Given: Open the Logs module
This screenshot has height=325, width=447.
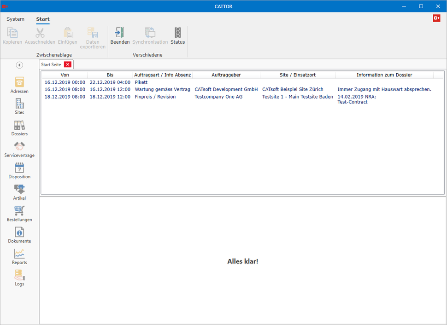Looking at the screenshot, I should 19,278.
